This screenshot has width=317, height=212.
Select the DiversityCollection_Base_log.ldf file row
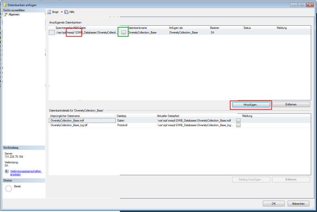(69, 125)
